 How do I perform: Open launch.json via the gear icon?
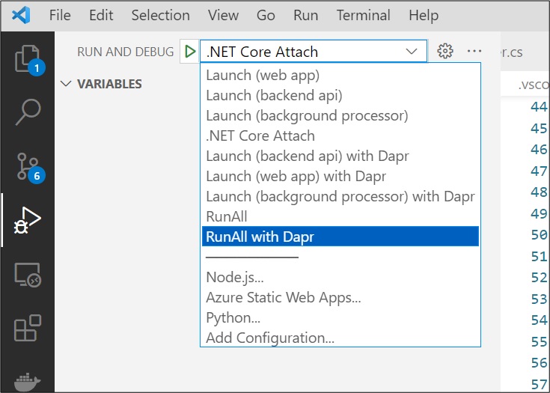click(445, 51)
